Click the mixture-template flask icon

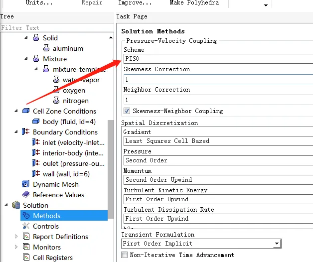click(x=46, y=69)
